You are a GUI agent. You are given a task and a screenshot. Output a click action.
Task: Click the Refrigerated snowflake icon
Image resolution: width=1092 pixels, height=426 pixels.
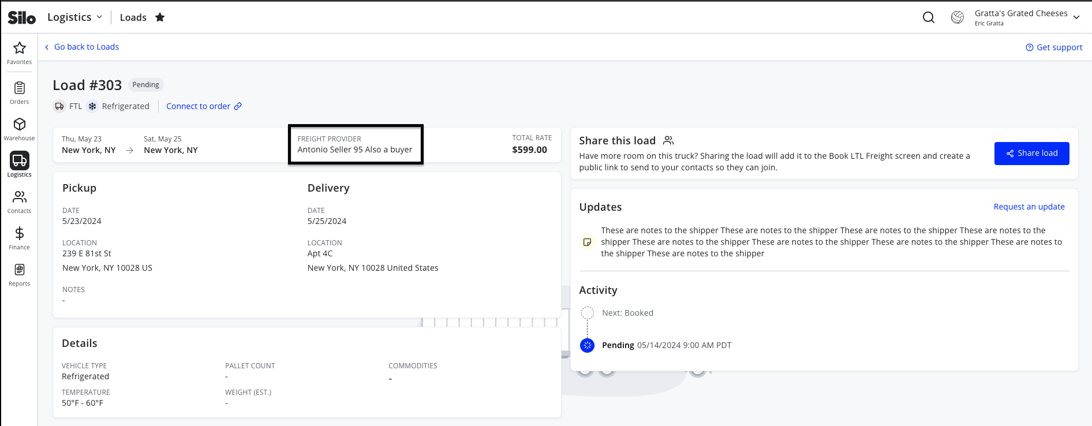tap(92, 106)
